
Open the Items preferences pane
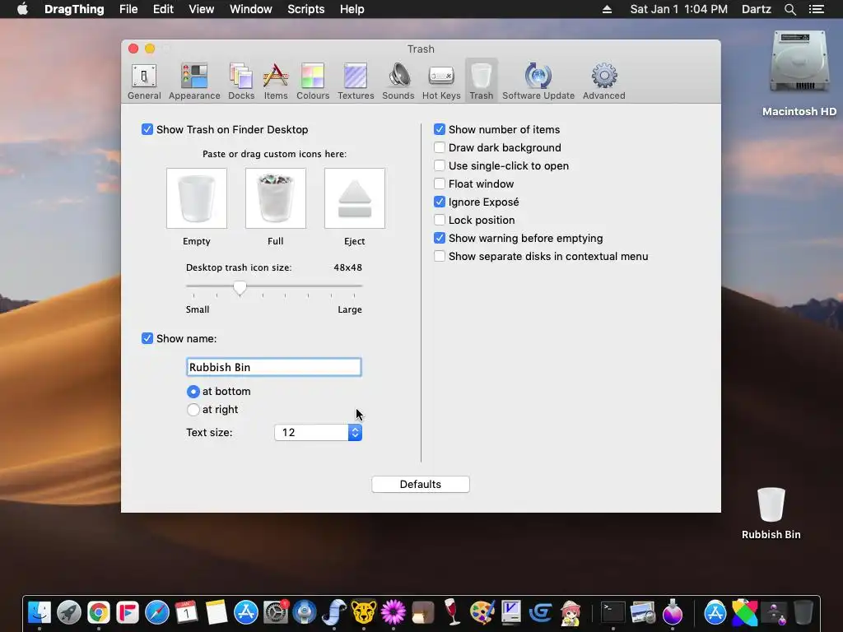pos(275,81)
